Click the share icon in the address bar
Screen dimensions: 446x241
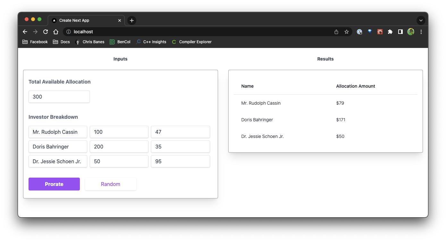[336, 32]
